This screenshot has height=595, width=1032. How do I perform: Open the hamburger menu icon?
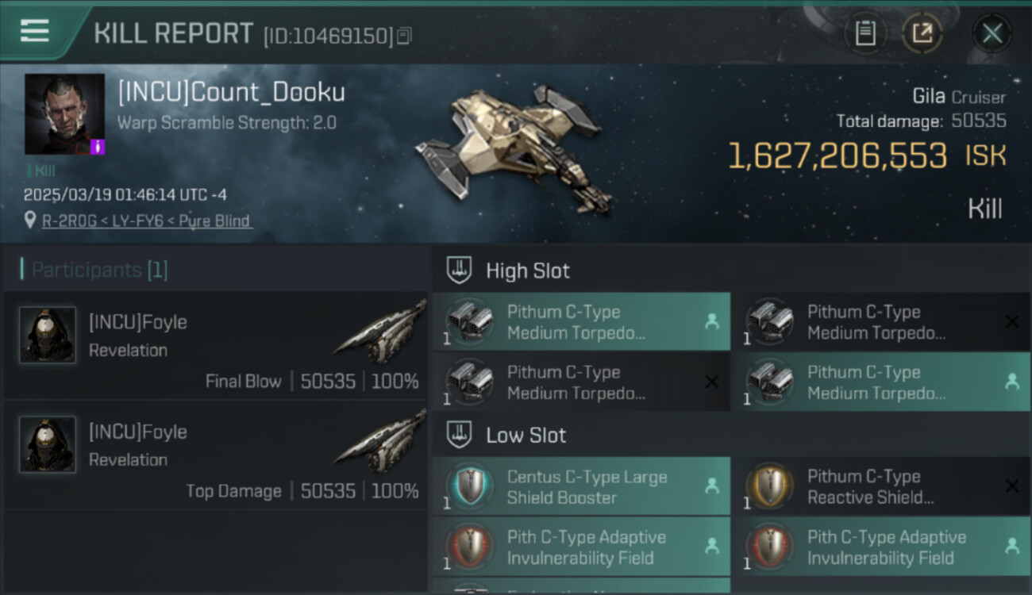34,31
